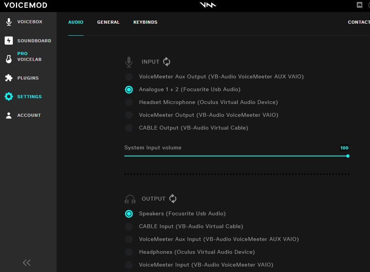Image resolution: width=370 pixels, height=272 pixels.
Task: Click the VOICEMOD title logo text
Action: [26, 5]
